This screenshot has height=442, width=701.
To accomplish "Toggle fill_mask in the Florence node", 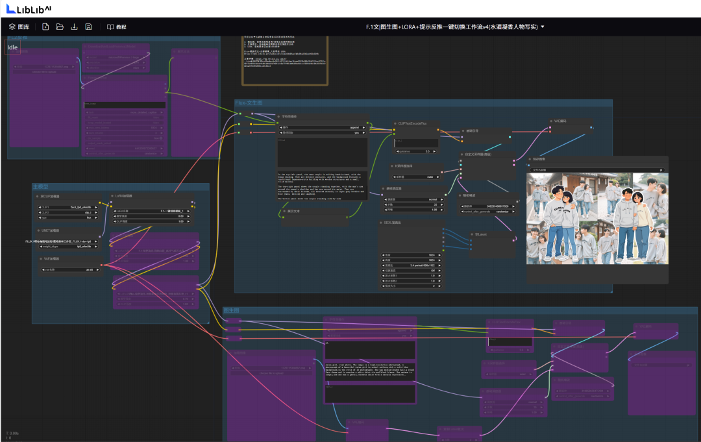I will (x=124, y=117).
